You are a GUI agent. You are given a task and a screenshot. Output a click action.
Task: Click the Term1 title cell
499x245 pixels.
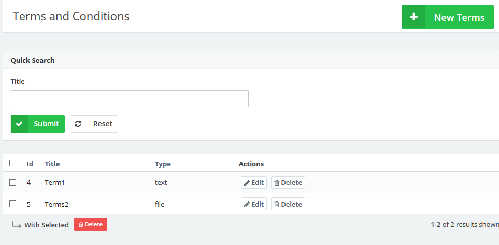coord(55,182)
